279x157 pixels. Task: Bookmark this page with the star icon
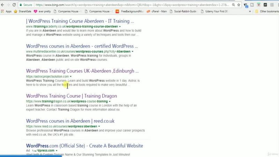pos(239,5)
